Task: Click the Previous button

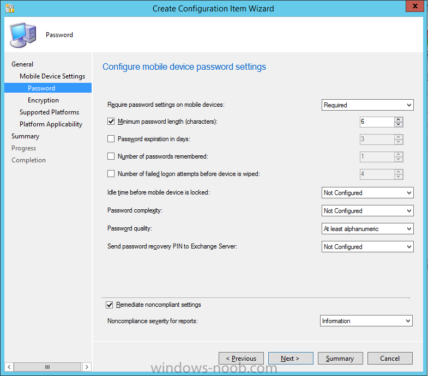Action: [x=241, y=358]
